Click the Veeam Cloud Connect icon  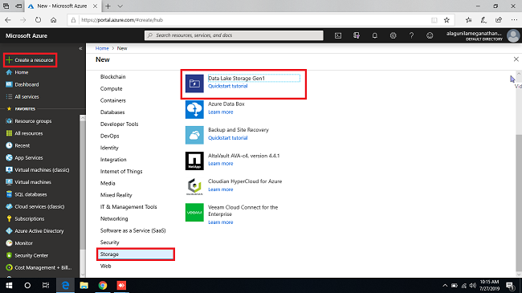[194, 213]
